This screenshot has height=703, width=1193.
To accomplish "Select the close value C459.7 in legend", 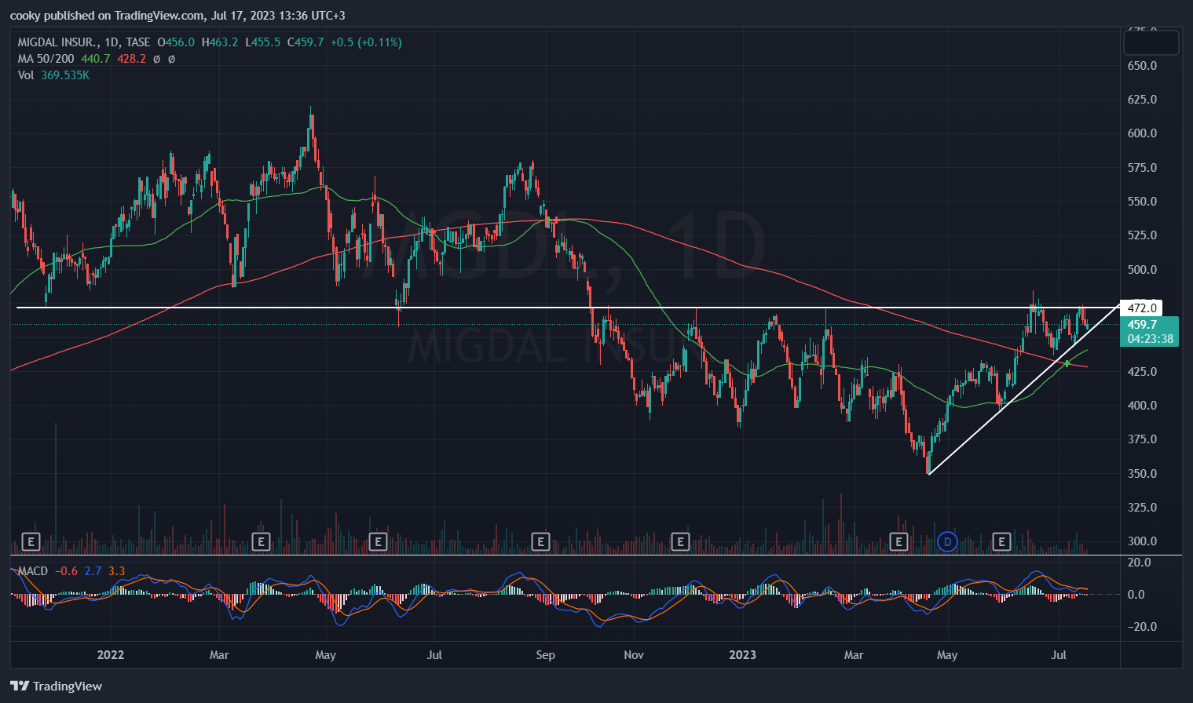I will tap(306, 42).
